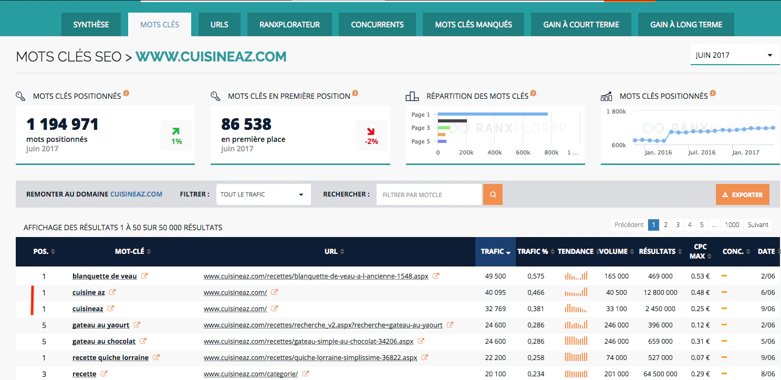Open external page icon on cuisineaz row URL
Screen dimensions: 781x380
274,309
